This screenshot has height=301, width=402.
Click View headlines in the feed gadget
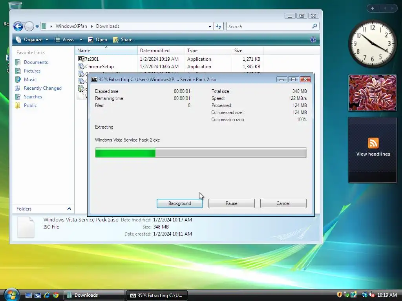point(373,154)
